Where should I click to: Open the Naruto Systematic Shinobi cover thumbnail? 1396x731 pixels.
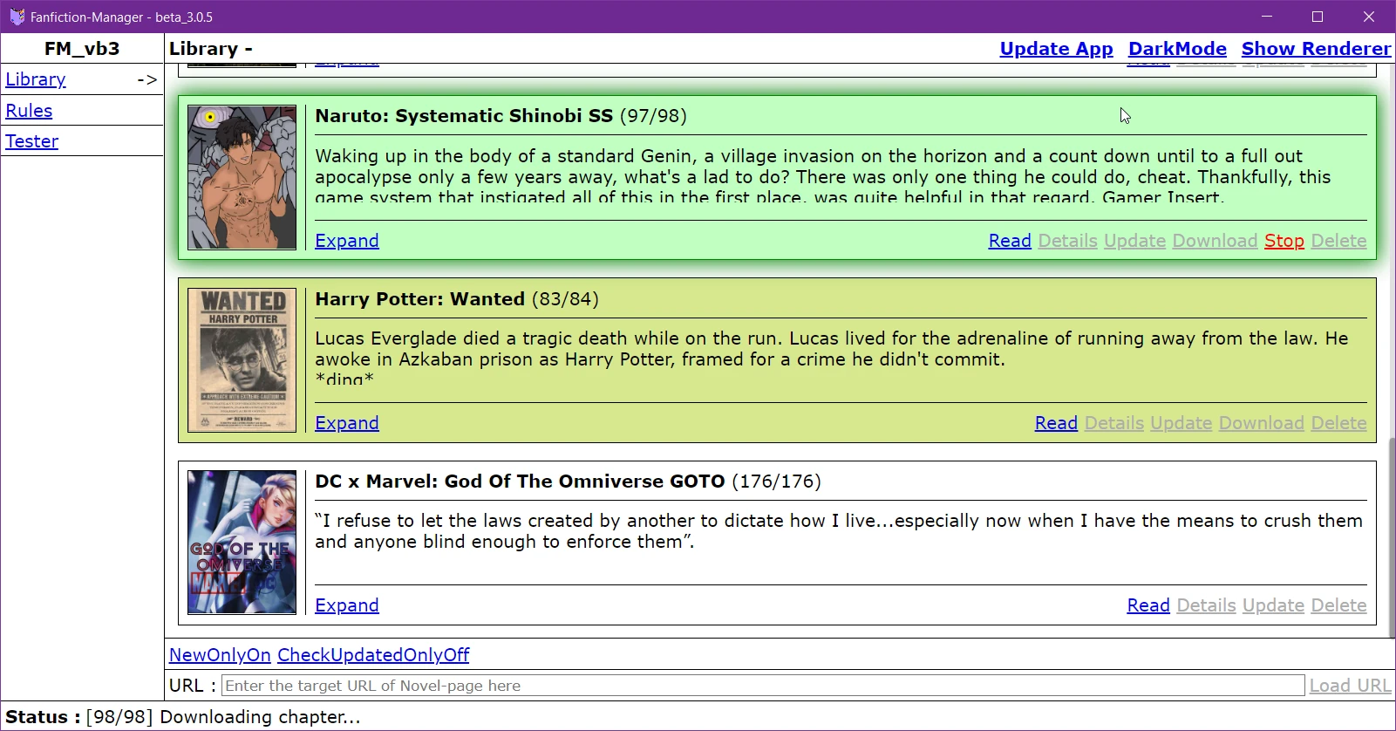click(242, 178)
